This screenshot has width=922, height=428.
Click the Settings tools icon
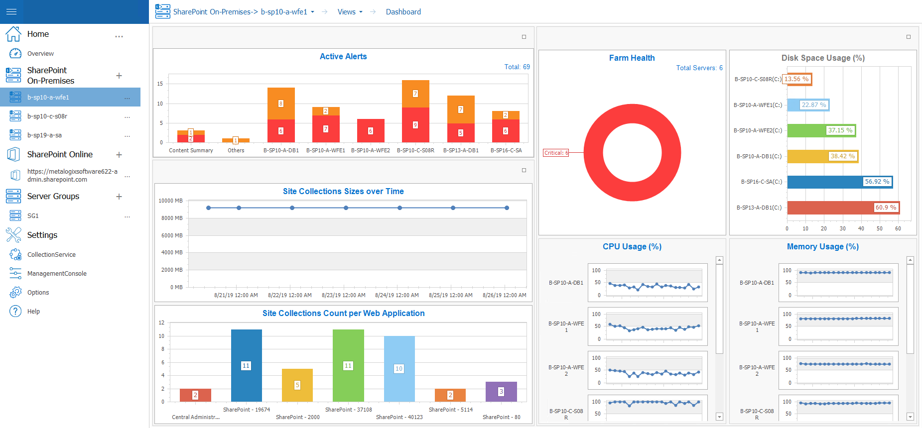point(13,235)
